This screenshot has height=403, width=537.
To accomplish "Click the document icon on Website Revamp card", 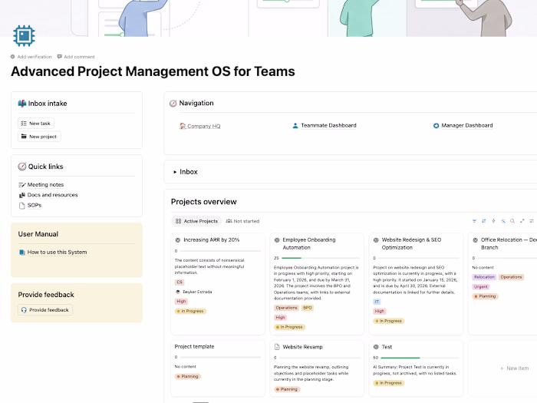I will [277, 347].
